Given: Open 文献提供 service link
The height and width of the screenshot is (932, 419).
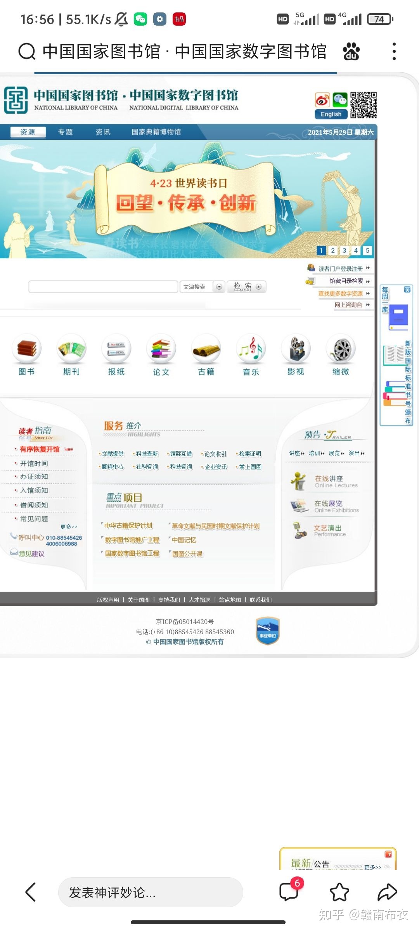Looking at the screenshot, I should pyautogui.click(x=113, y=454).
